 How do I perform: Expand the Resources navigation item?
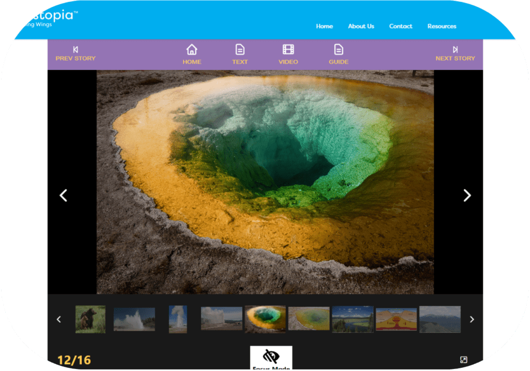441,26
